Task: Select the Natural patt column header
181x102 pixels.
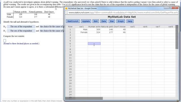Action: [x=107, y=27]
